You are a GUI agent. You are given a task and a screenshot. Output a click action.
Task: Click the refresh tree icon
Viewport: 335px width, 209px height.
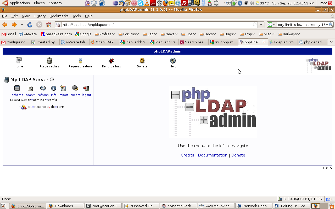[43, 88]
